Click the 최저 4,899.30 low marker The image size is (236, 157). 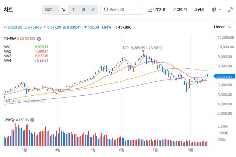click(24, 101)
